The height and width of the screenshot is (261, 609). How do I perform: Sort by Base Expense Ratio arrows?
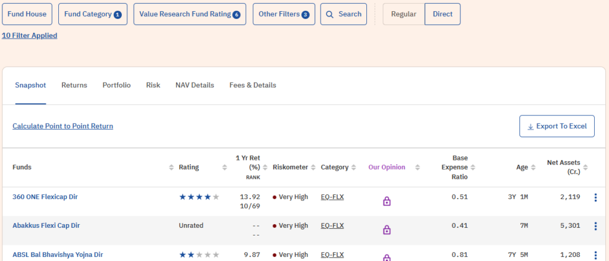tap(473, 168)
